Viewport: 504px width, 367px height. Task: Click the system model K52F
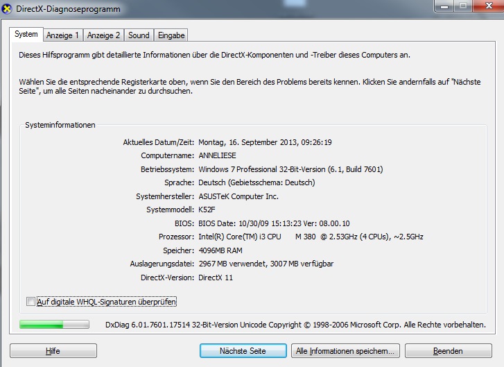(207, 210)
